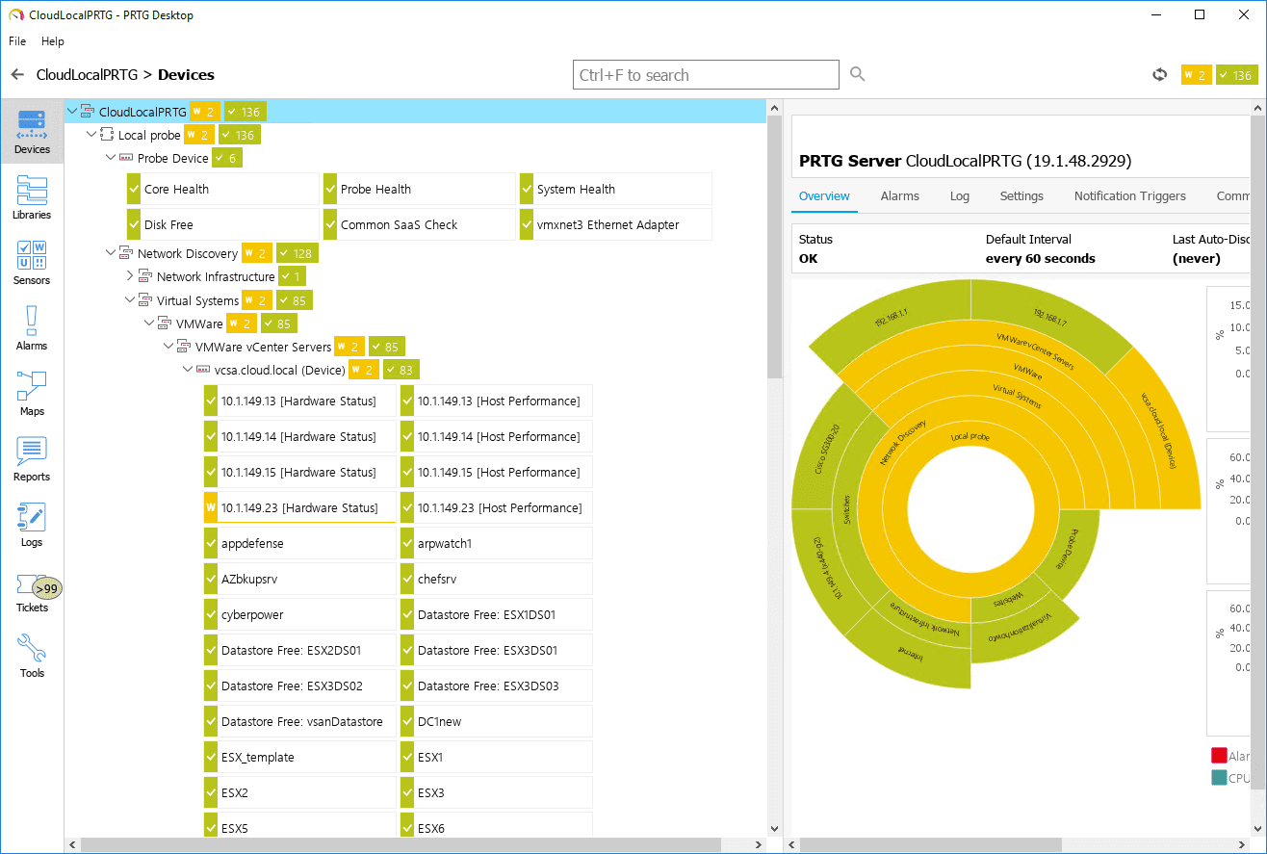Click the back arrow button
1267x854 pixels.
(17, 75)
